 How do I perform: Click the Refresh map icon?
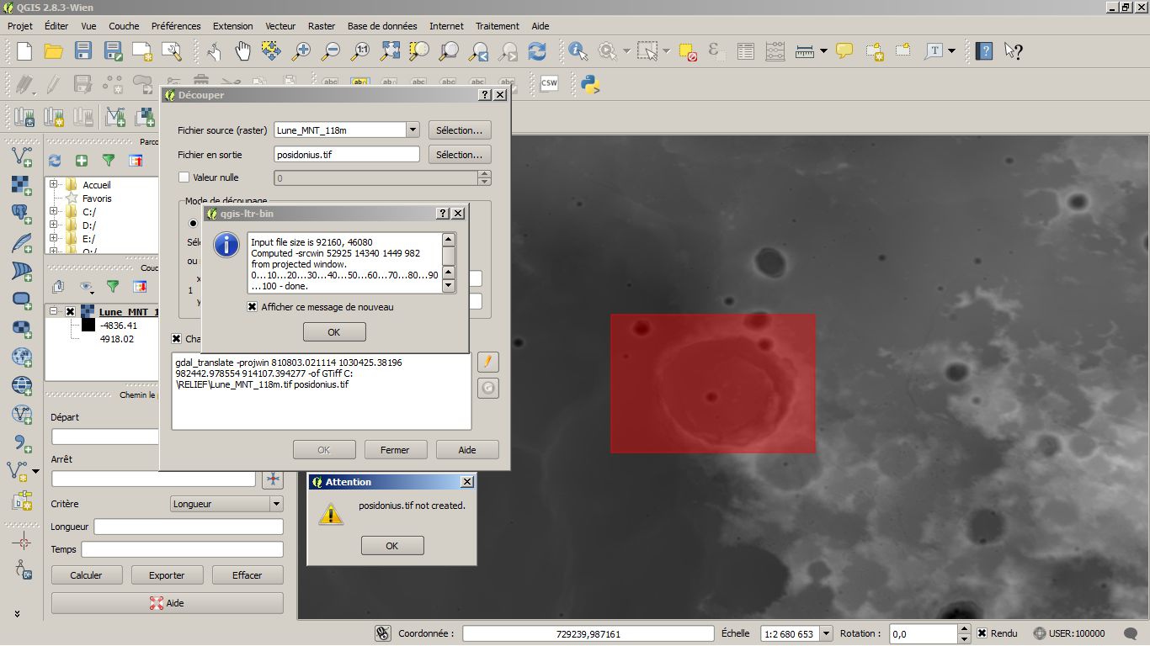point(537,51)
